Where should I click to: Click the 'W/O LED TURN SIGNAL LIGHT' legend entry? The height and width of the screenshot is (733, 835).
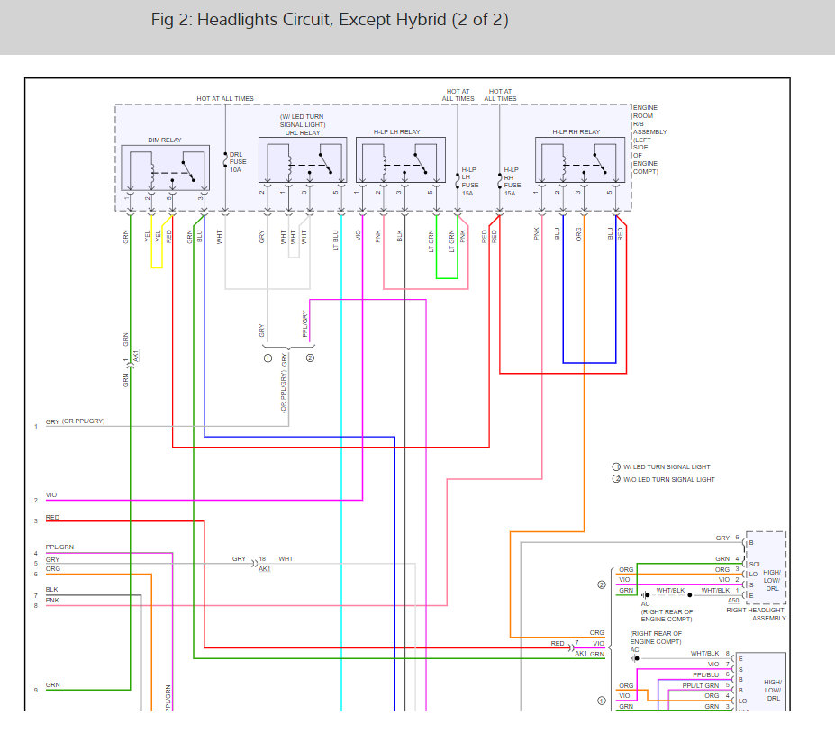(663, 480)
